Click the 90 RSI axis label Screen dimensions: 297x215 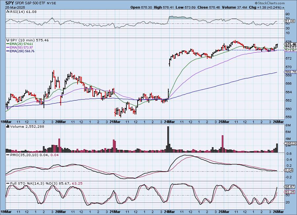coord(287,14)
